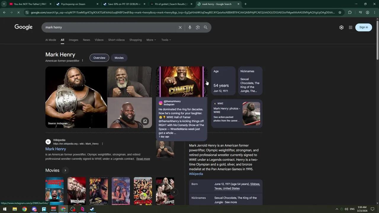This screenshot has height=213, width=379.
Task: Open the WWE Mark Henry photos card
Action: coord(237,114)
